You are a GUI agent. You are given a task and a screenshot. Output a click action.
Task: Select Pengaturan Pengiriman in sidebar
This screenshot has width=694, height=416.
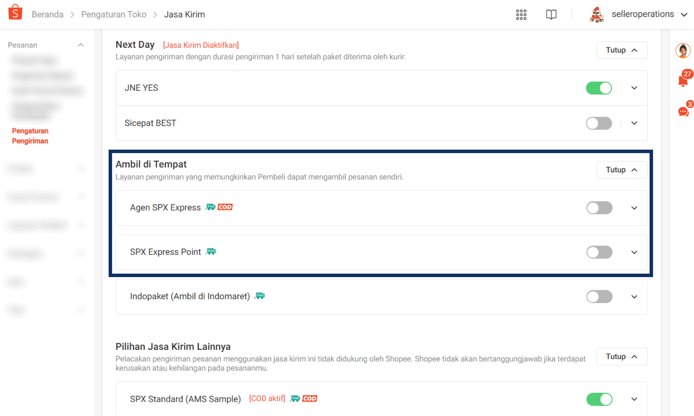(x=30, y=136)
